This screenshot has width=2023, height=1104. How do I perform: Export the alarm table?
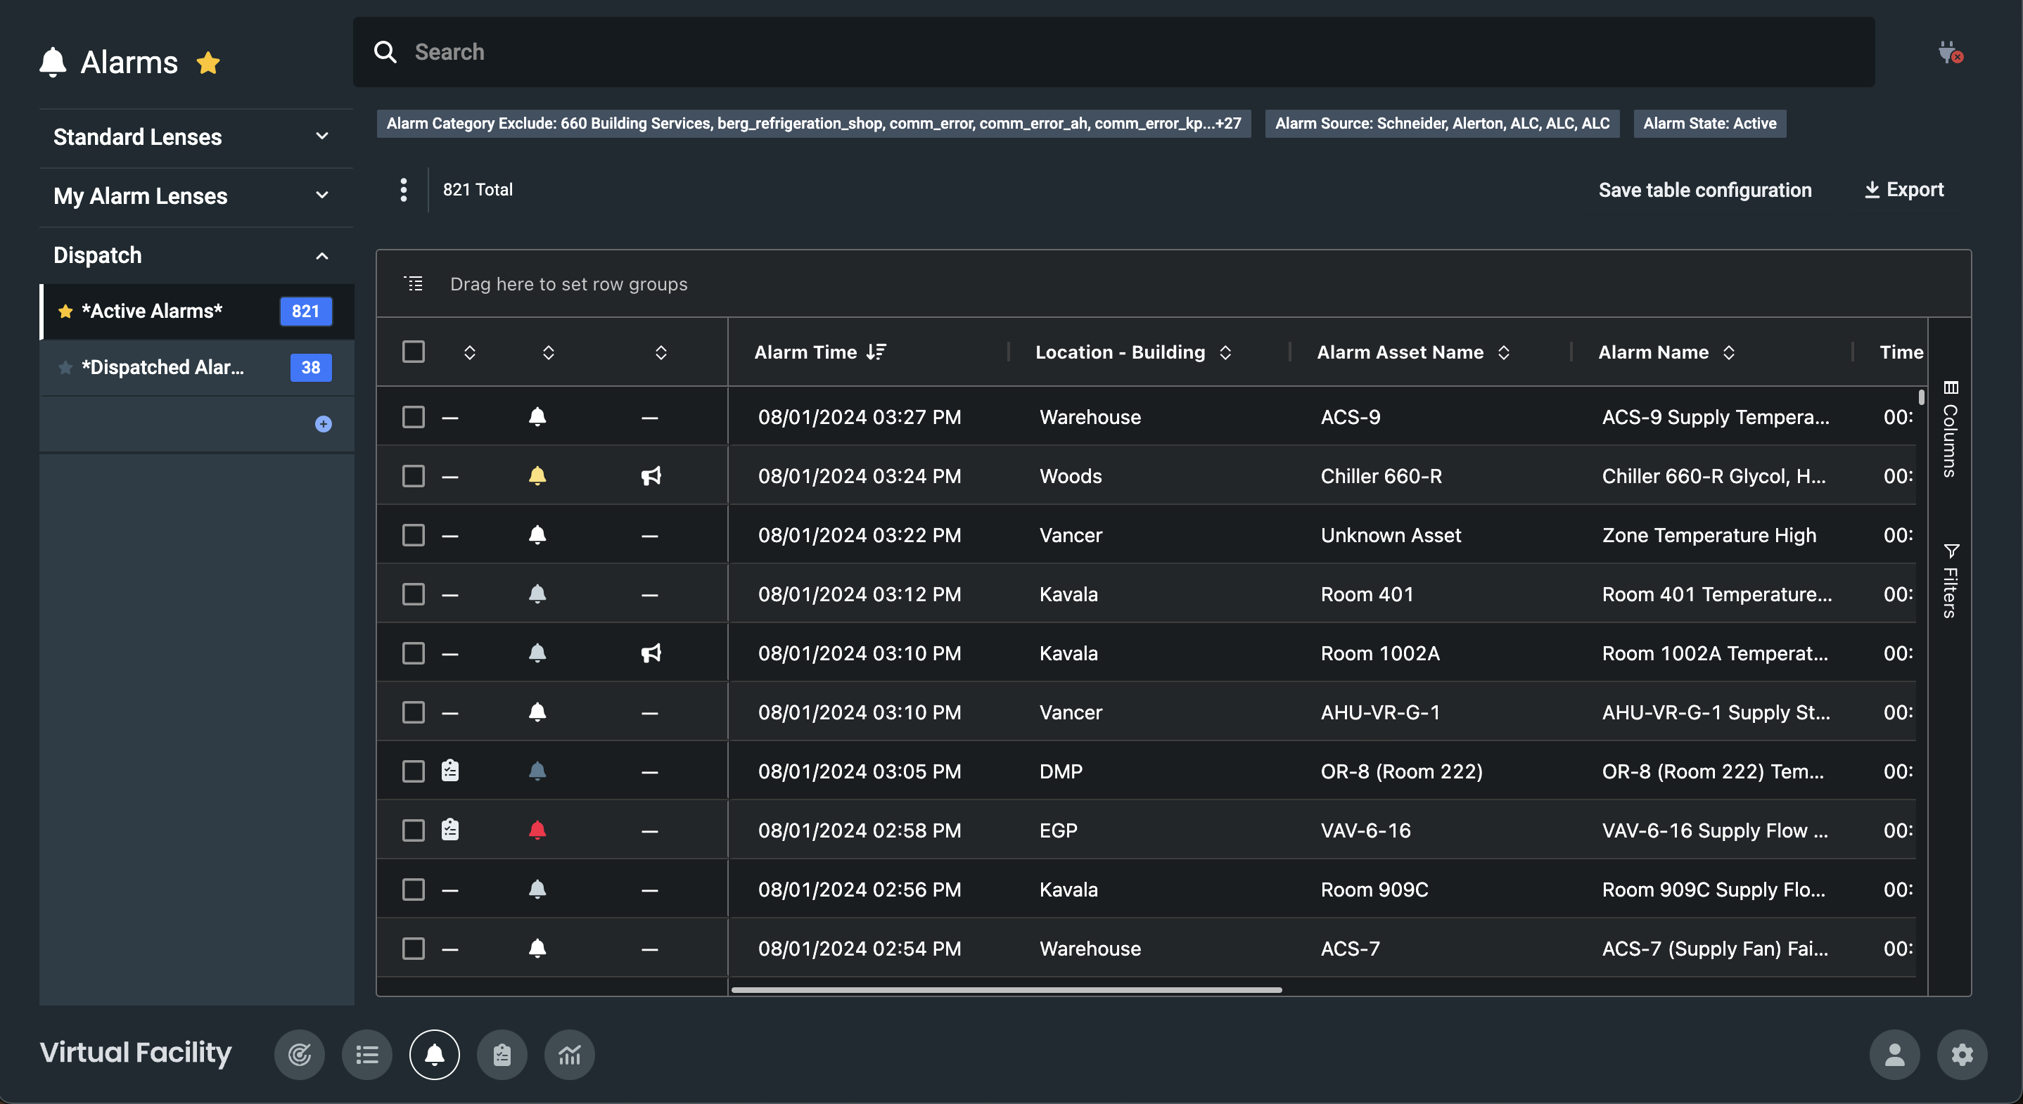1903,190
